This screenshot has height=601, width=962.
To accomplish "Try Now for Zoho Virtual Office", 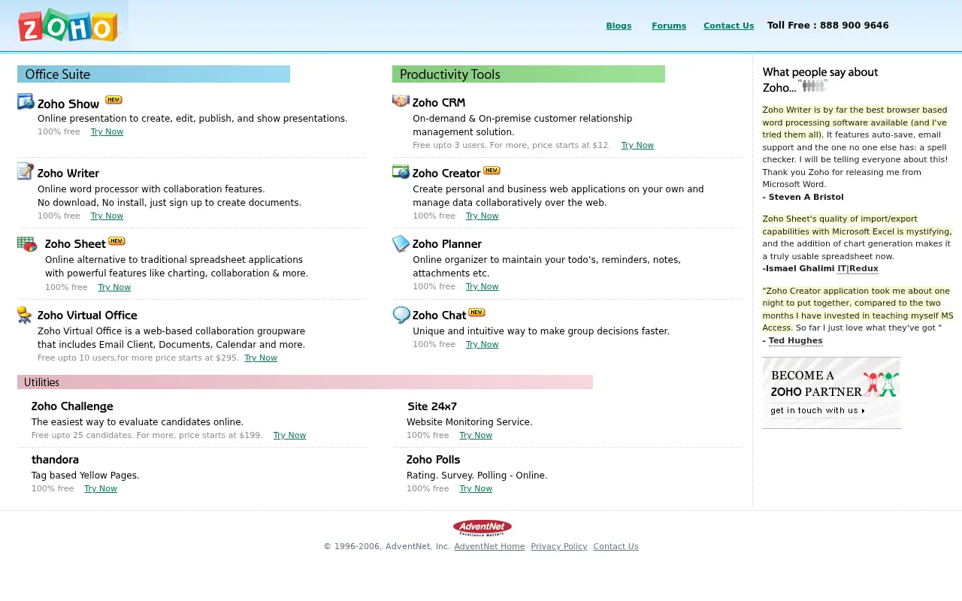I will pos(261,358).
